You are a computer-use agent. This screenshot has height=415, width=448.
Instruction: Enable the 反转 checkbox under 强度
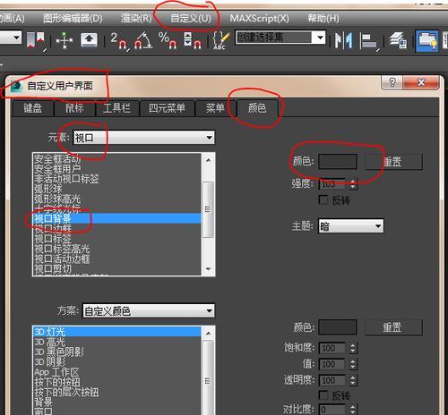coord(323,199)
